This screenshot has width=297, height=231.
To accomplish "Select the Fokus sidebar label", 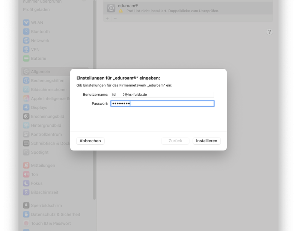I will tap(37, 183).
